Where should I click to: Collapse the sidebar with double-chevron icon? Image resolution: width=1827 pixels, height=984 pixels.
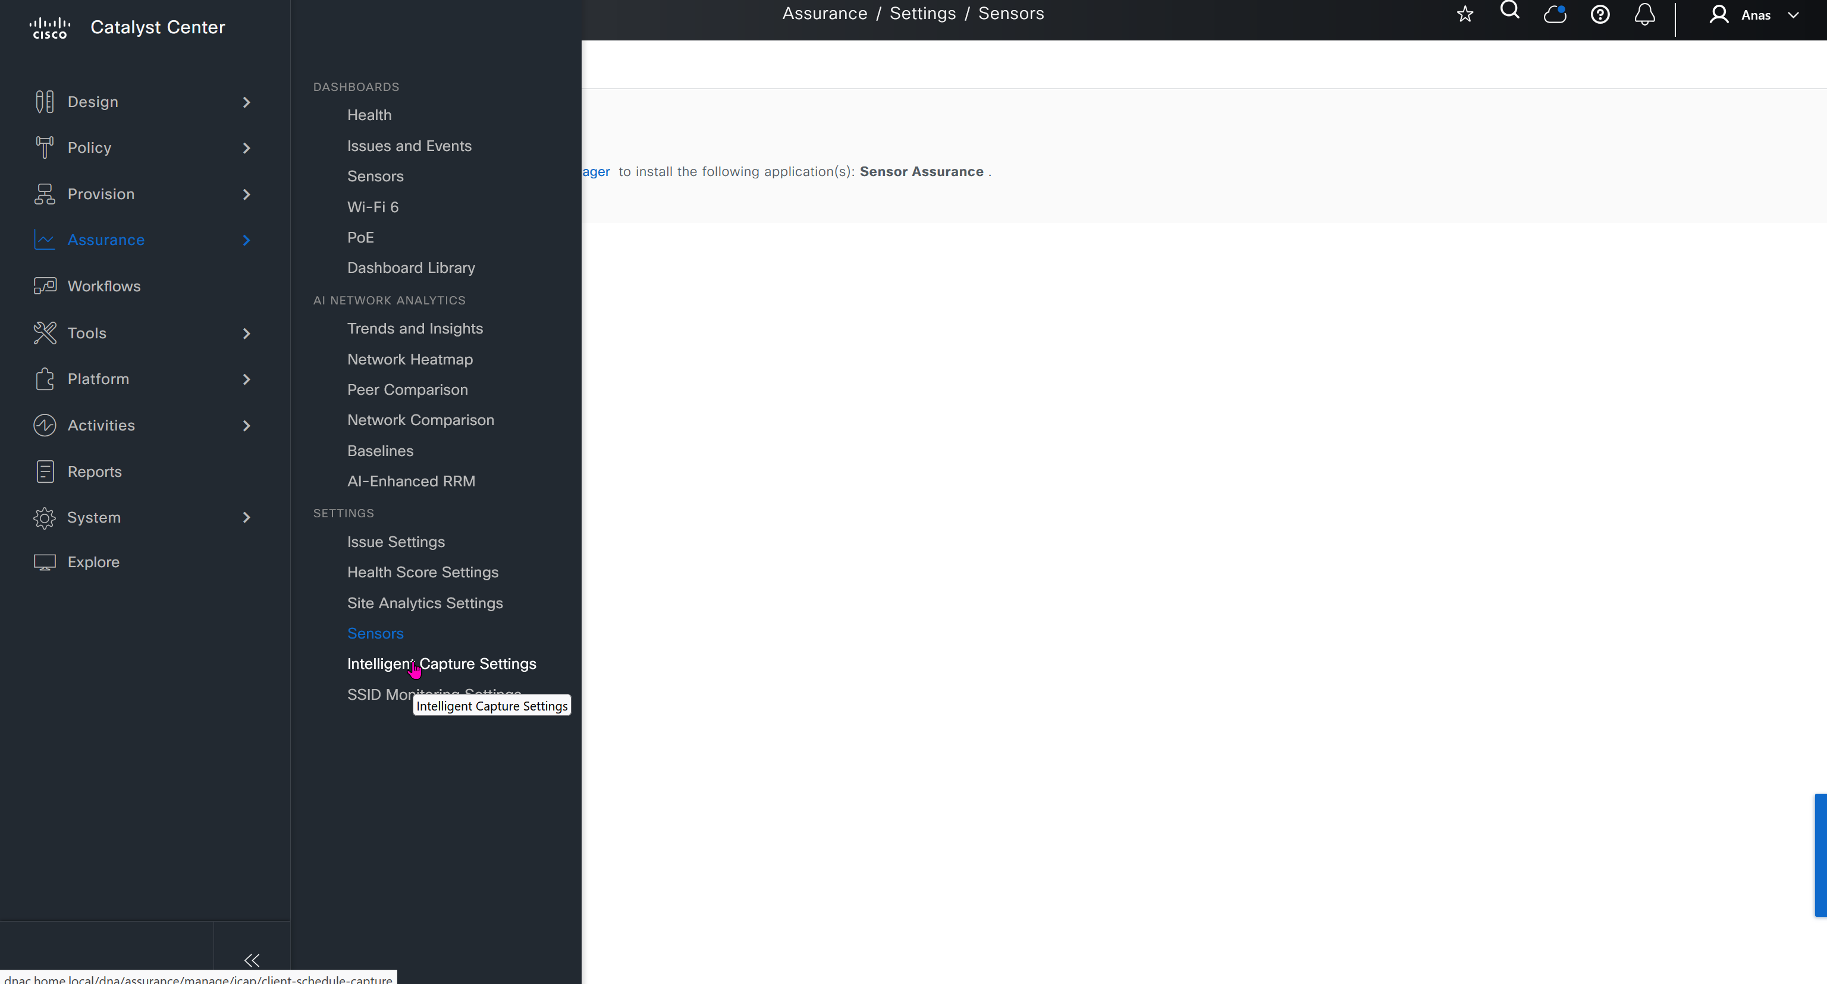[252, 960]
